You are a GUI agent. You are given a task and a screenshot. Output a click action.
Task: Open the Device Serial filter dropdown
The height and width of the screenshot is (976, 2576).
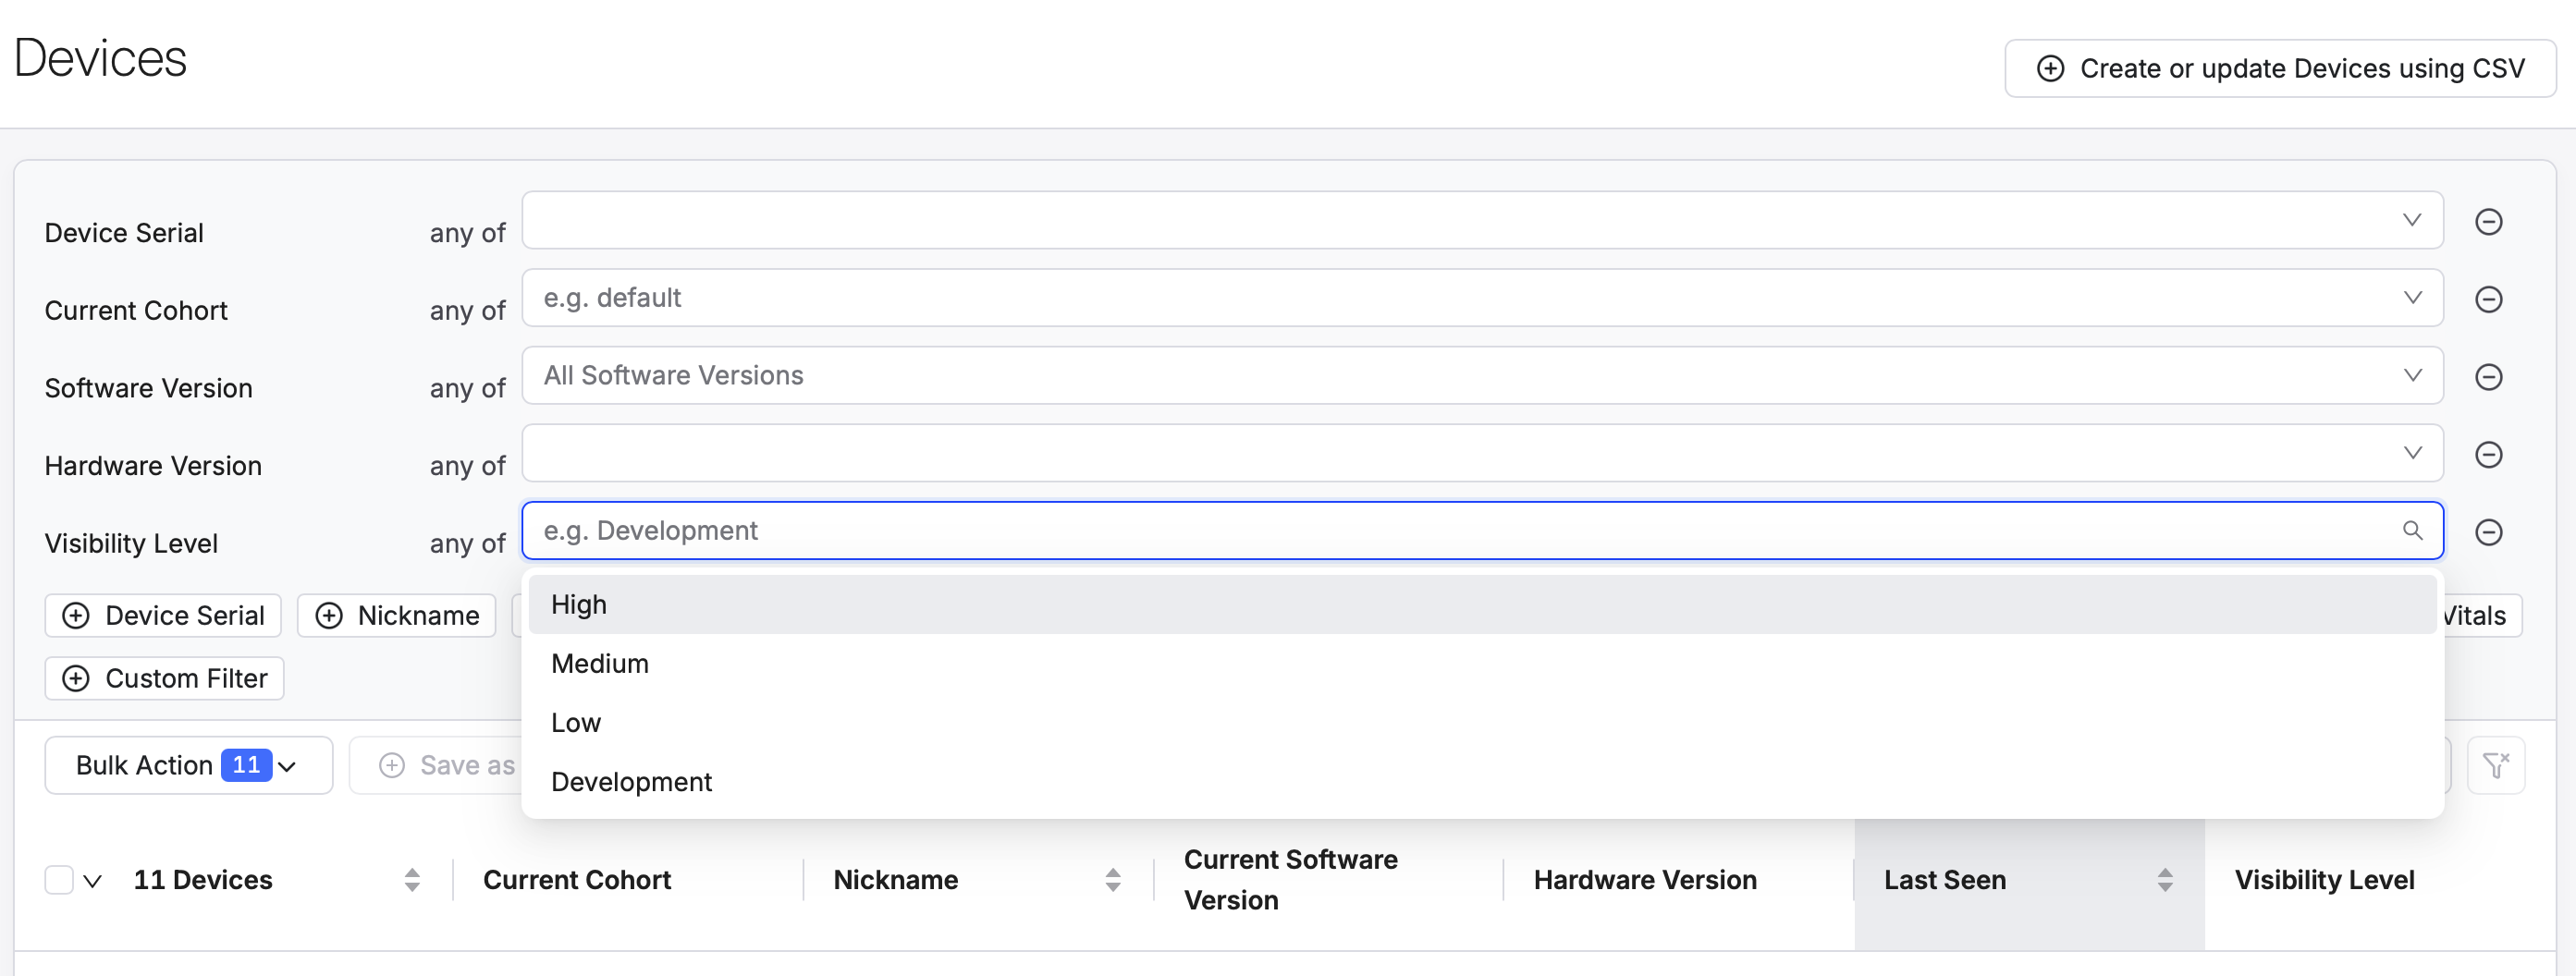click(1480, 221)
